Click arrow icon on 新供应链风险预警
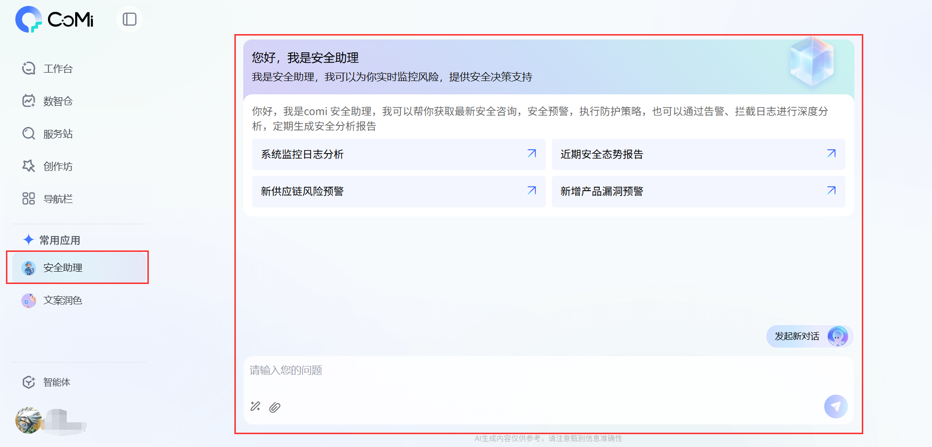 pyautogui.click(x=532, y=190)
